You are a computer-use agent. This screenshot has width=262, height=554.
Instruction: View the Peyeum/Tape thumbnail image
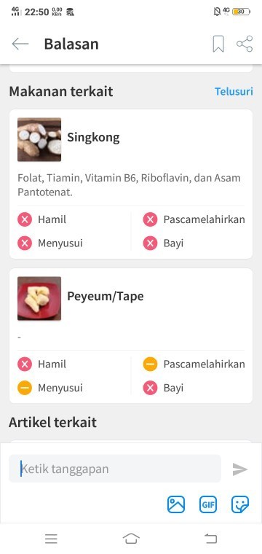39,299
